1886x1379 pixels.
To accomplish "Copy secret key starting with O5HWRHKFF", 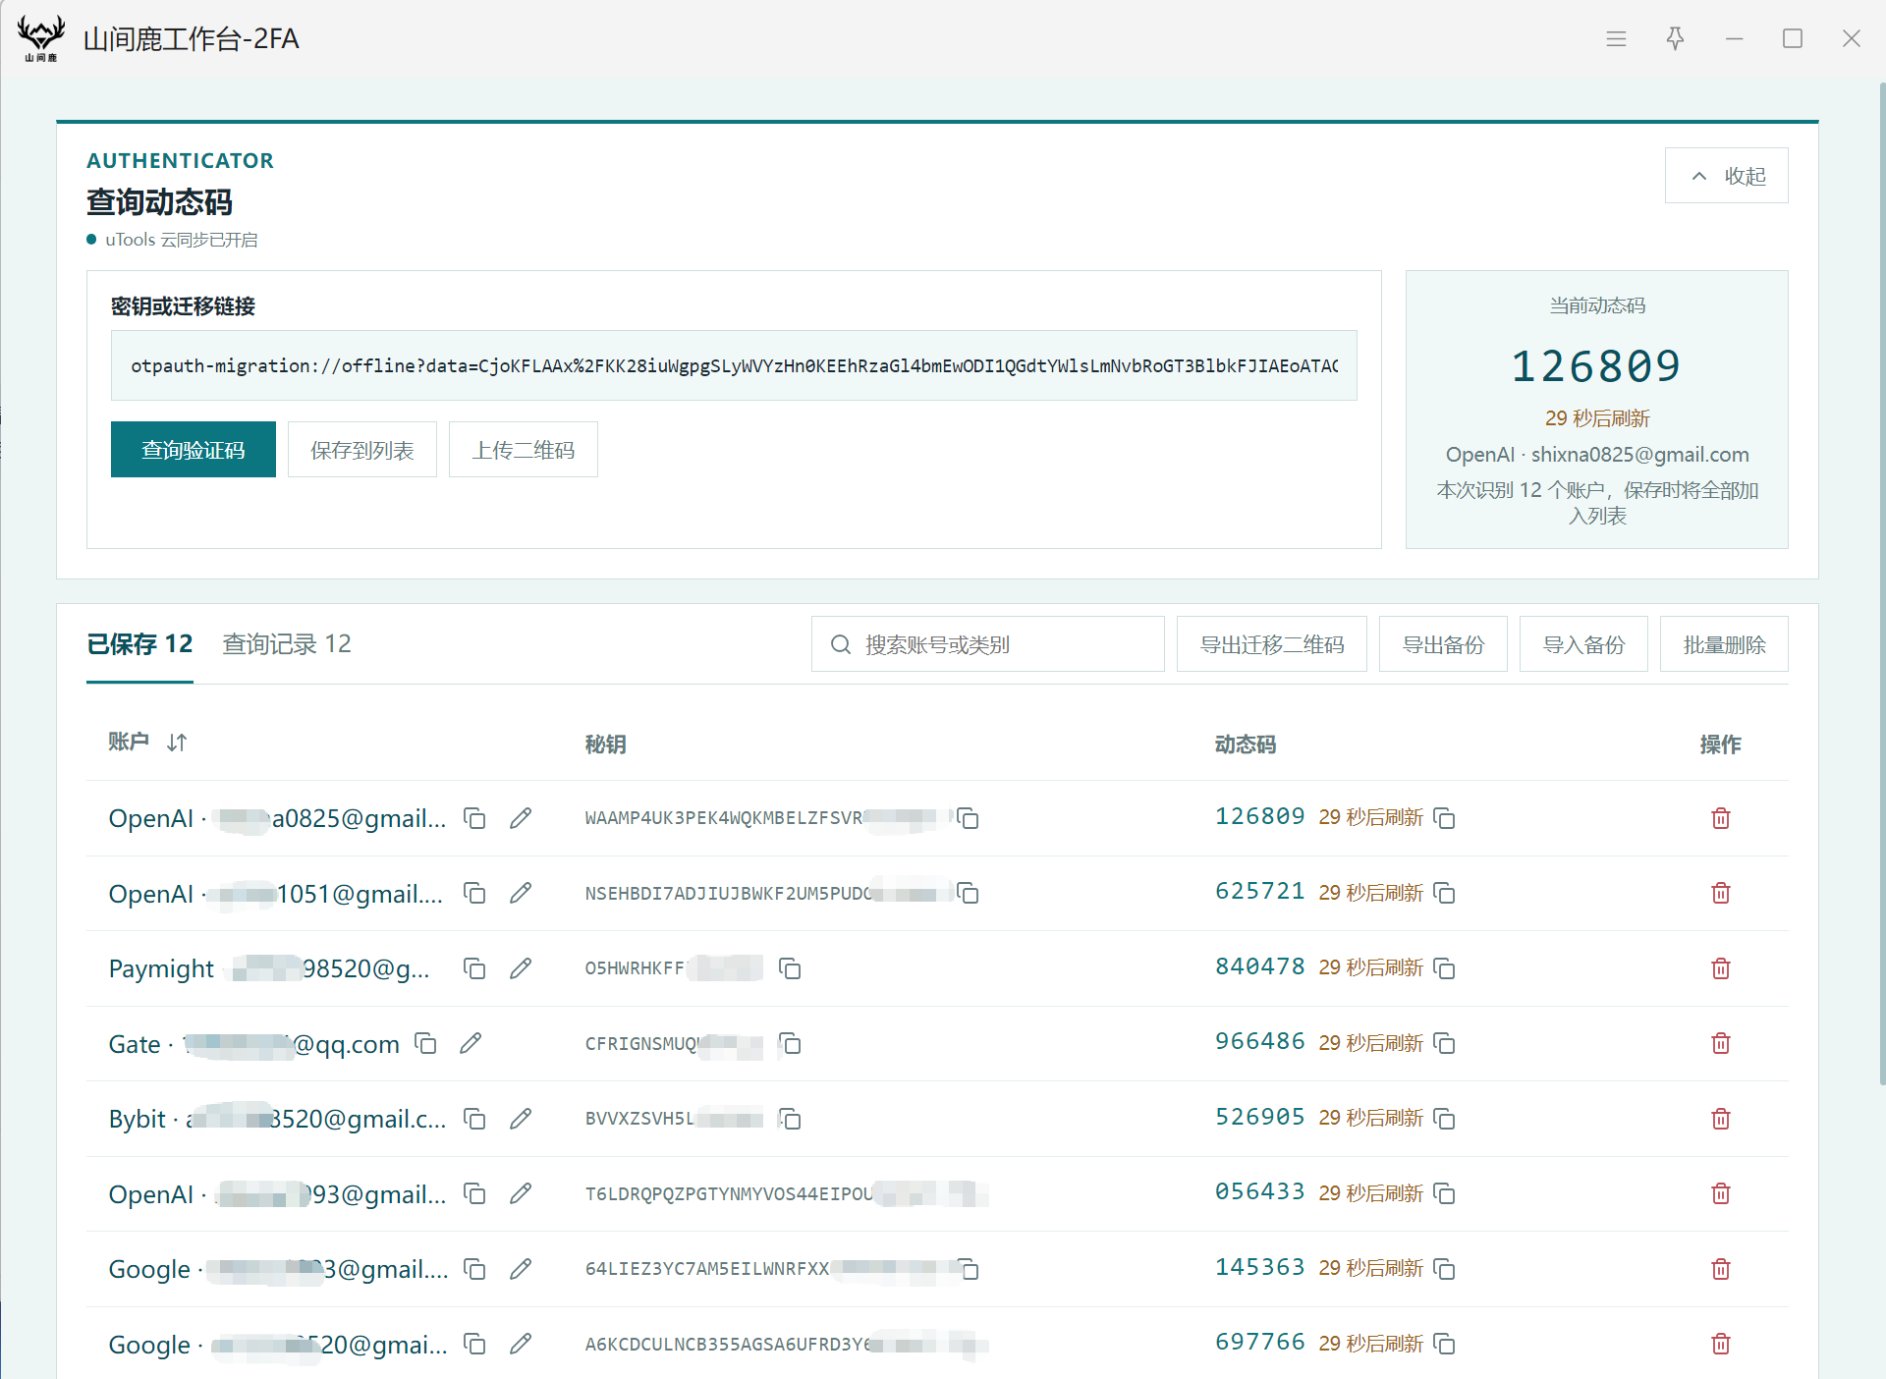I will [x=790, y=968].
